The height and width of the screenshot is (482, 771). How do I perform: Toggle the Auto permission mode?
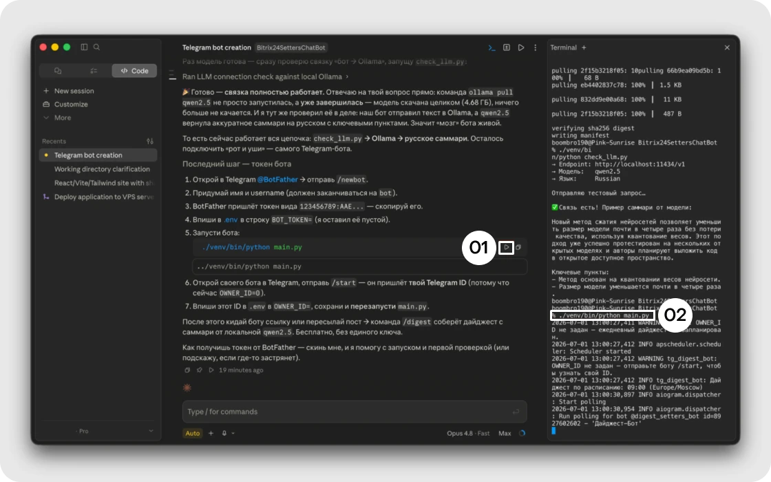[192, 433]
